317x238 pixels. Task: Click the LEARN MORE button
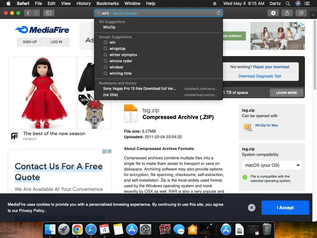(286, 93)
